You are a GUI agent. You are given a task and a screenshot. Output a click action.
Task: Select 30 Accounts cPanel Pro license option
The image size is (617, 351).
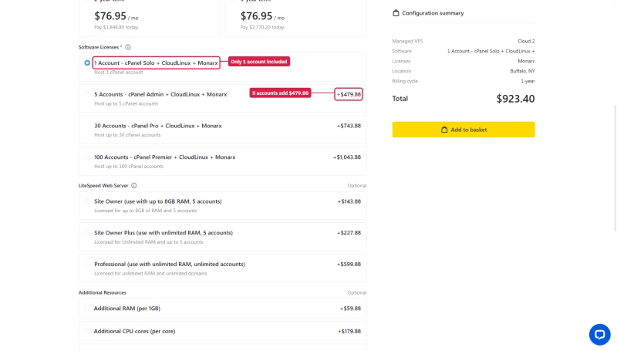(x=223, y=130)
